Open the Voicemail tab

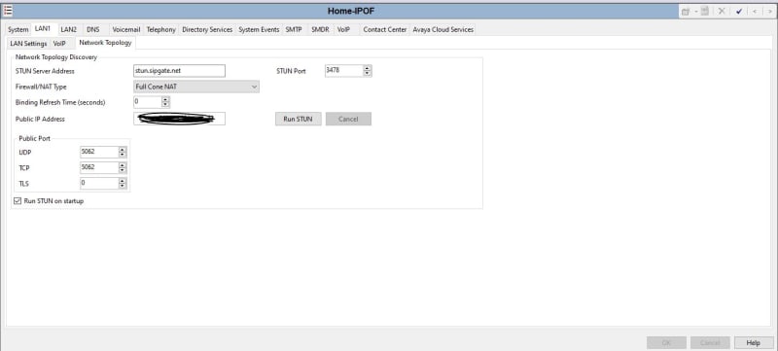coord(126,30)
